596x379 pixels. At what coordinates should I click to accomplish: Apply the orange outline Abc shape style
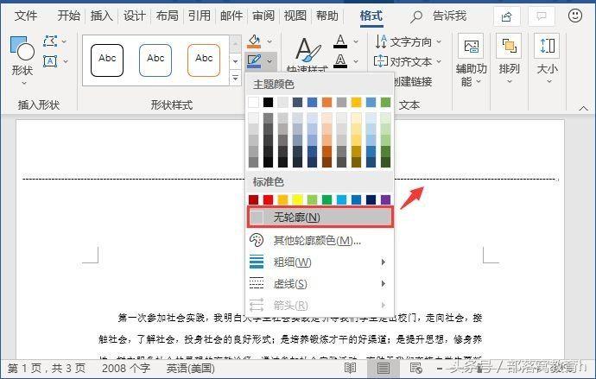pyautogui.click(x=204, y=60)
